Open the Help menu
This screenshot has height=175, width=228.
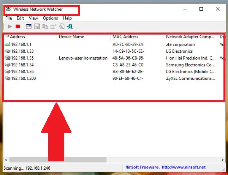click(67, 18)
